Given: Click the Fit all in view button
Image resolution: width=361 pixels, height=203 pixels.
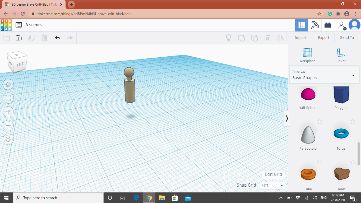Looking at the screenshot, I should (8, 98).
